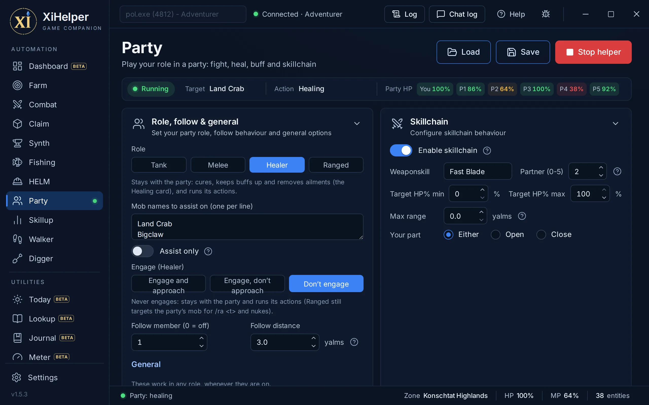Open the Fishing module in sidebar
Screen dimensions: 649x405
pos(55,162)
